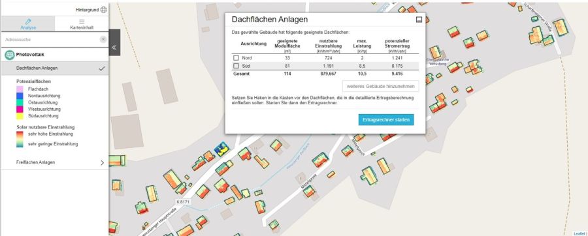
Task: Select the Dachflächen Anlagen entry
Action: (x=55, y=68)
